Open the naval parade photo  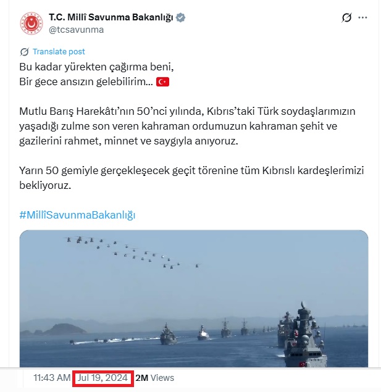pos(194,299)
